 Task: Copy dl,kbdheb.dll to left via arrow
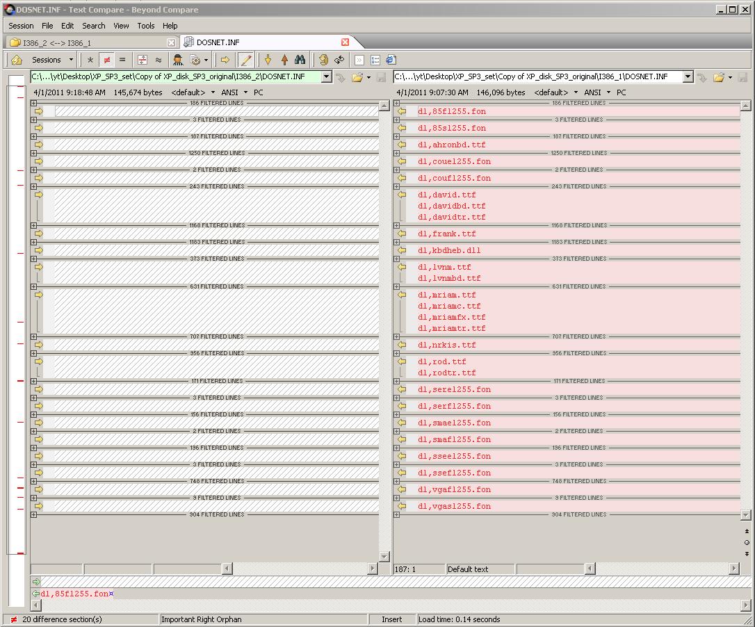tap(402, 250)
